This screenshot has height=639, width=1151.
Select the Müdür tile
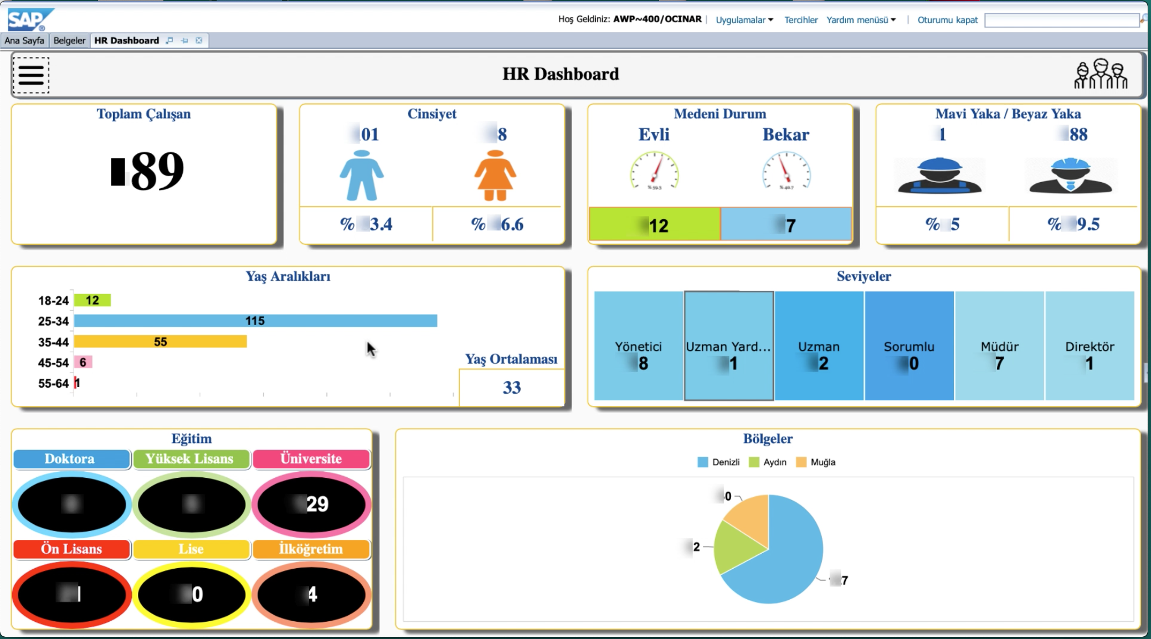click(1000, 346)
